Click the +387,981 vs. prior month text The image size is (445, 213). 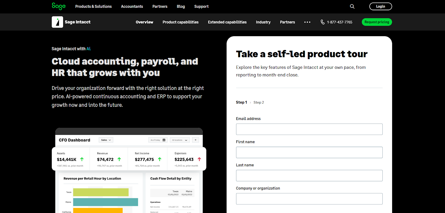[70, 166]
